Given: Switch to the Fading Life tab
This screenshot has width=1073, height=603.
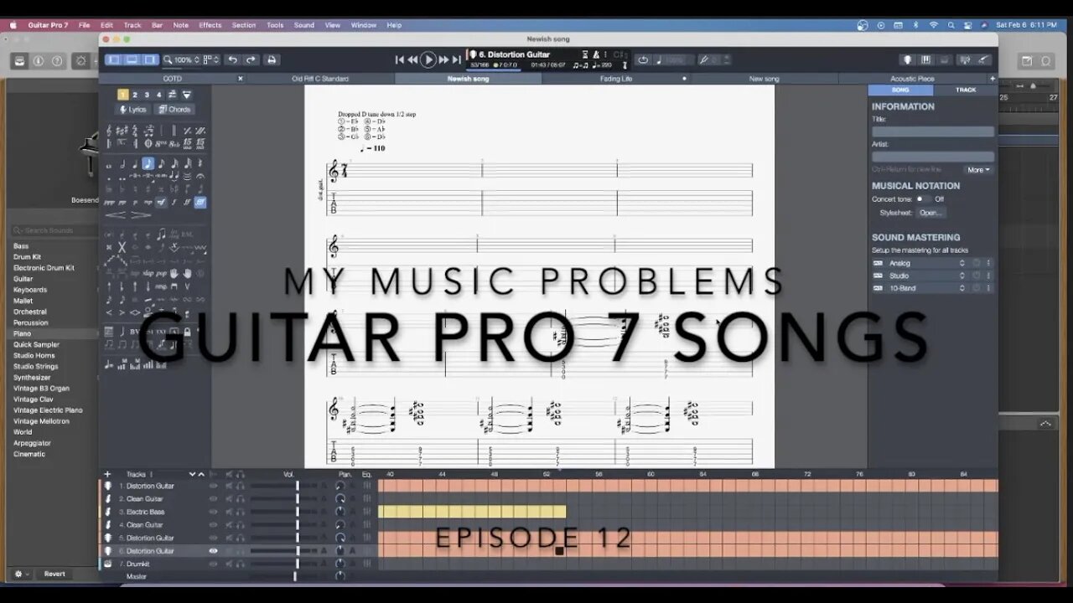Looking at the screenshot, I should (x=616, y=79).
